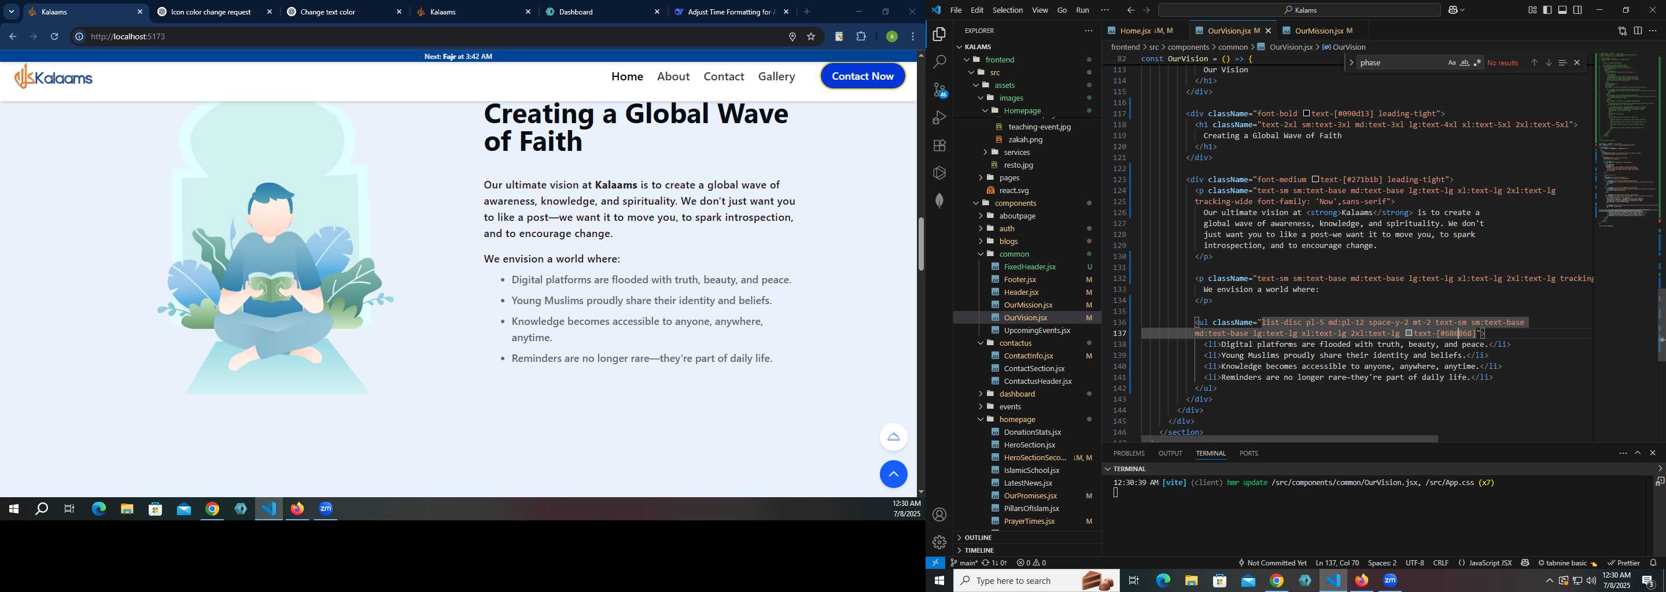The image size is (1666, 592).
Task: Click remote window indicator in status bar
Action: 935,563
